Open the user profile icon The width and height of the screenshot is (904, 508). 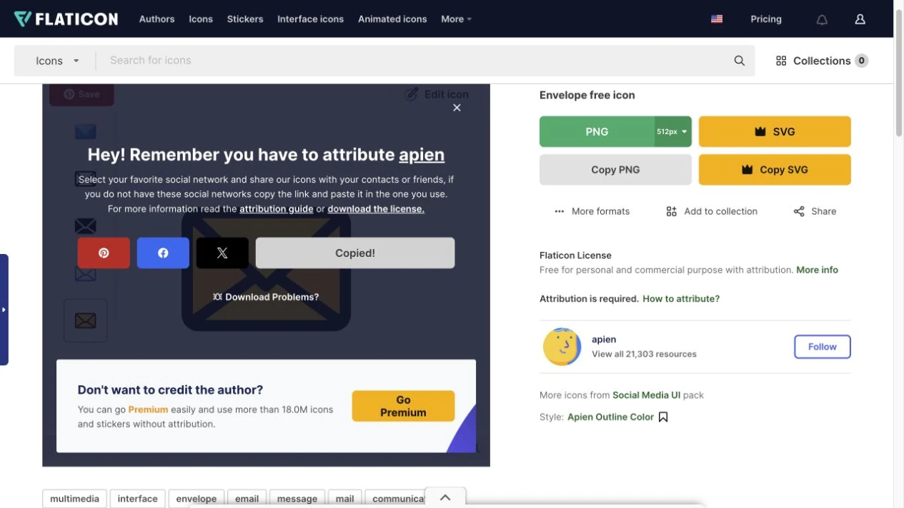click(x=860, y=19)
